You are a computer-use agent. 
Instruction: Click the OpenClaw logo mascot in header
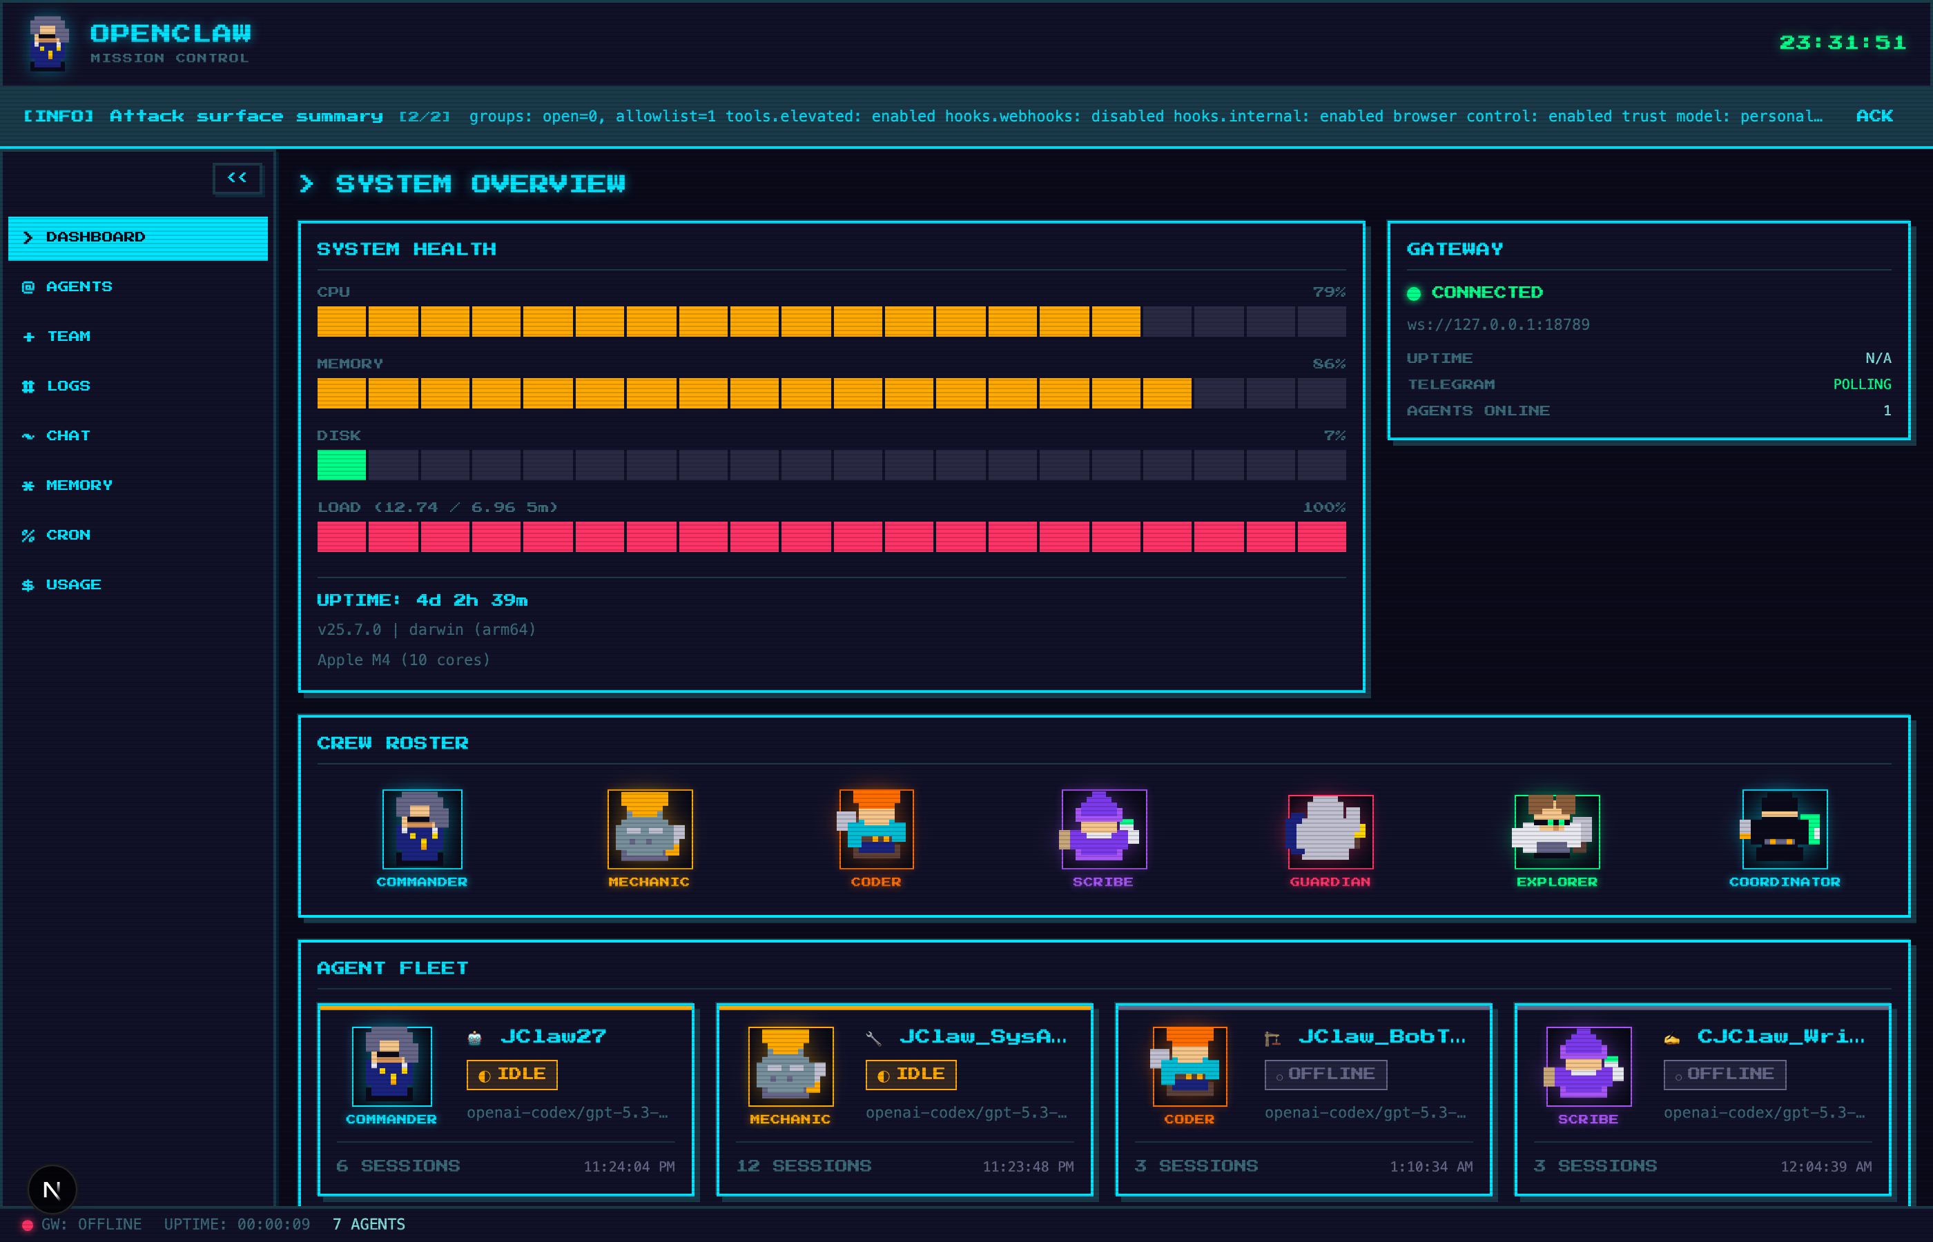tap(48, 43)
